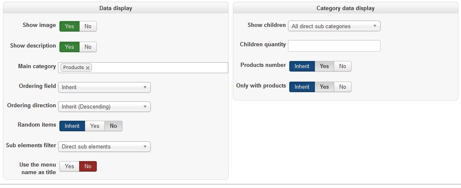461x188 pixels.
Task: Set Show image to No
Action: click(x=88, y=26)
